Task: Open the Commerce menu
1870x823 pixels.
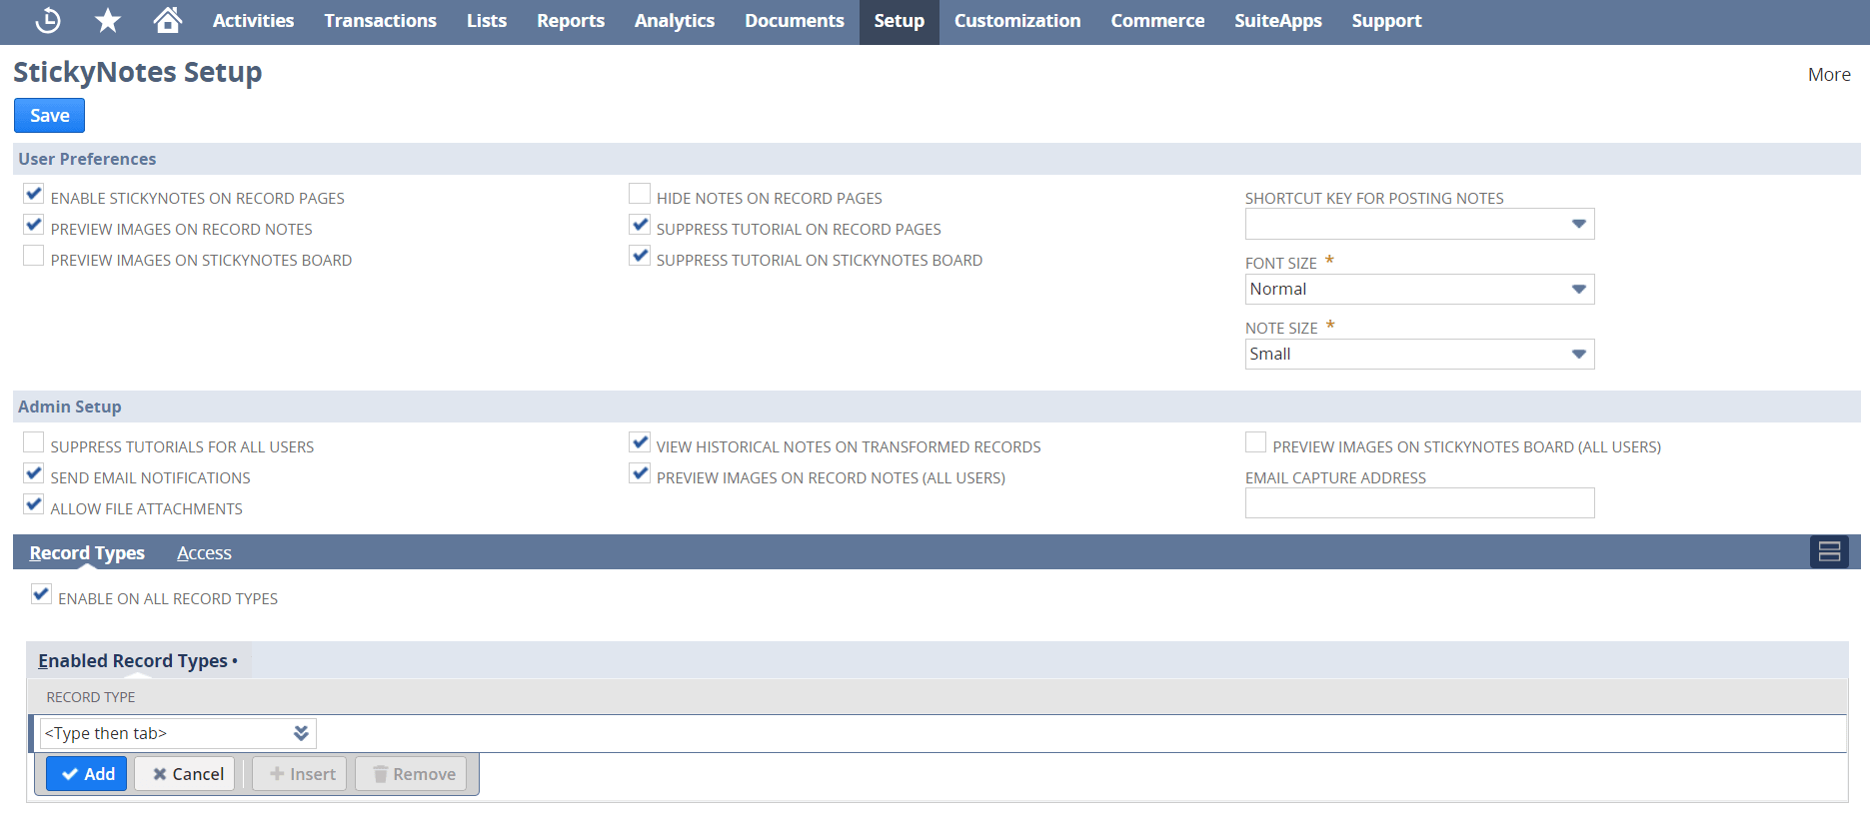Action: point(1157,21)
